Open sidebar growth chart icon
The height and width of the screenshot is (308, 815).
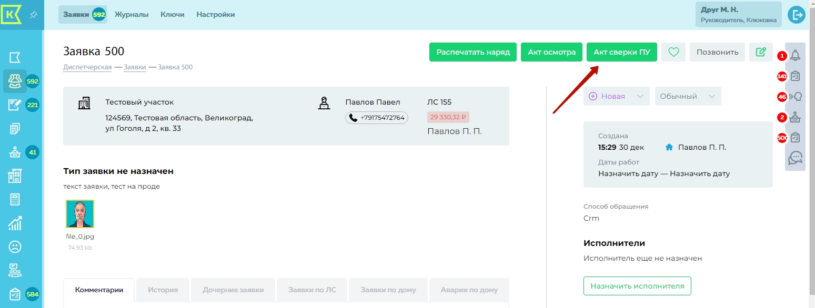coord(15,223)
